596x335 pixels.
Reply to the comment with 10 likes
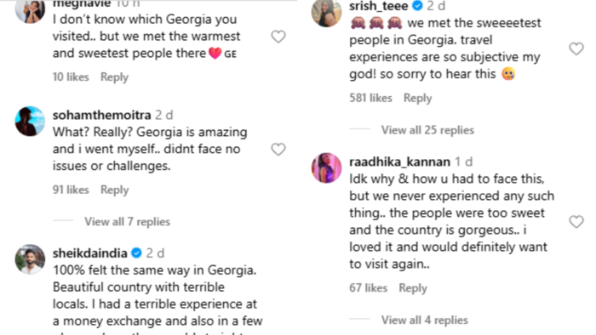tap(114, 77)
